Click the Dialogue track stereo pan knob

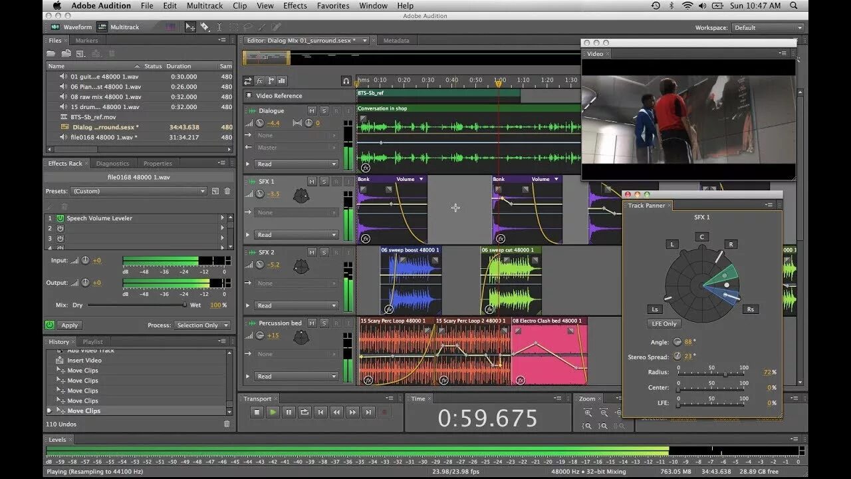pyautogui.click(x=308, y=123)
